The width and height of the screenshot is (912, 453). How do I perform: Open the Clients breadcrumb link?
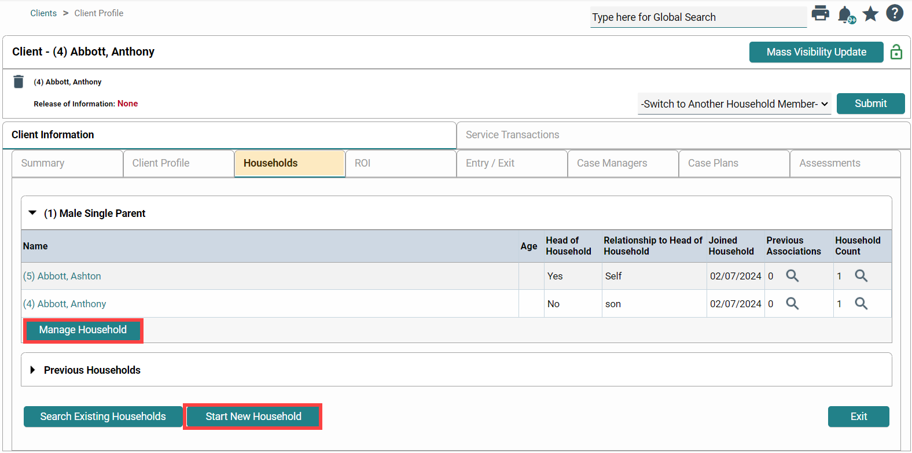pos(43,13)
